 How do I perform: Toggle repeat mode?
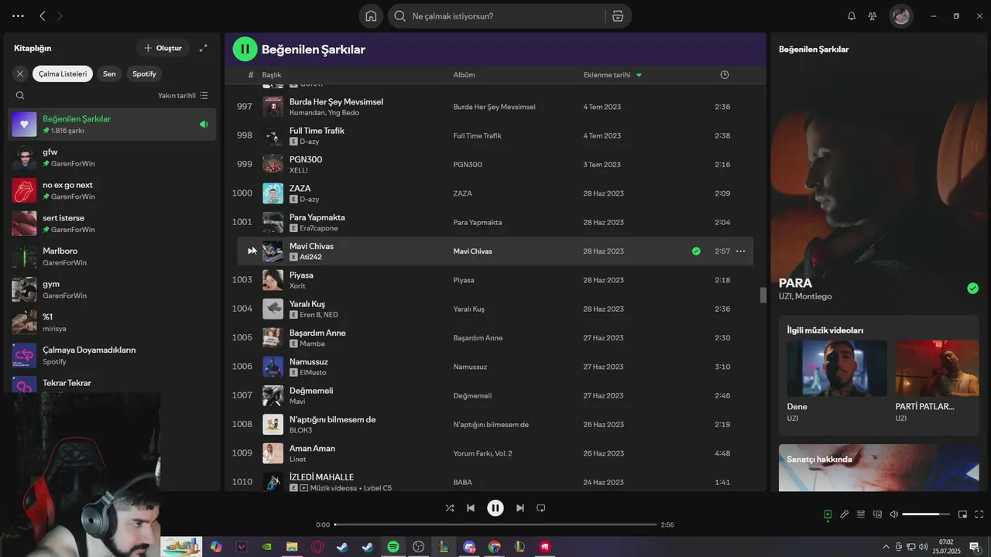click(541, 508)
